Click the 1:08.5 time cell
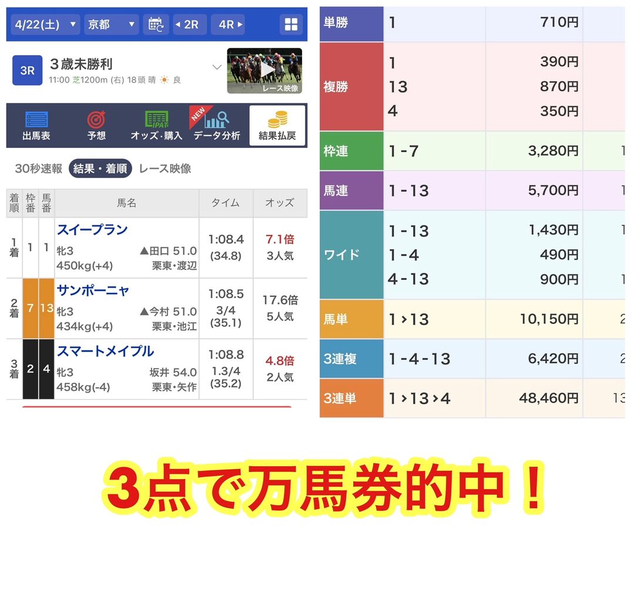 226,308
